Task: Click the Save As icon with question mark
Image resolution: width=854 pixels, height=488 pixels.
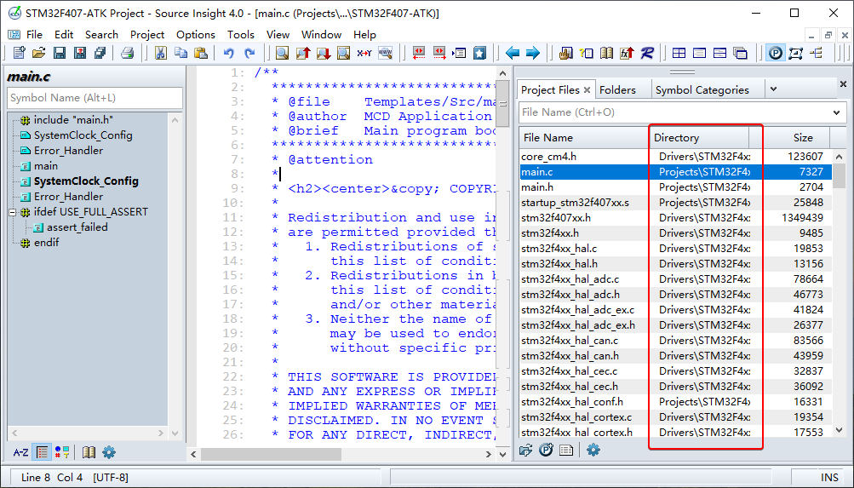Action: click(x=80, y=53)
